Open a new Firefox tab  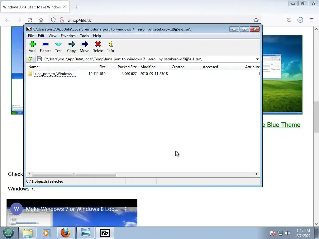click(76, 7)
